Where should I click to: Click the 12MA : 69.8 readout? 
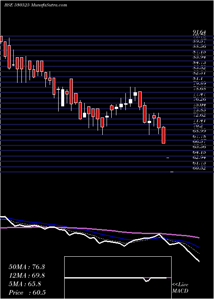27,276
